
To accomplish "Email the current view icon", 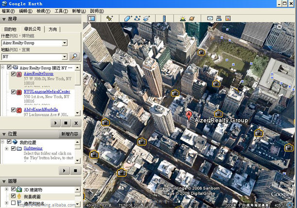I will click(210, 18).
